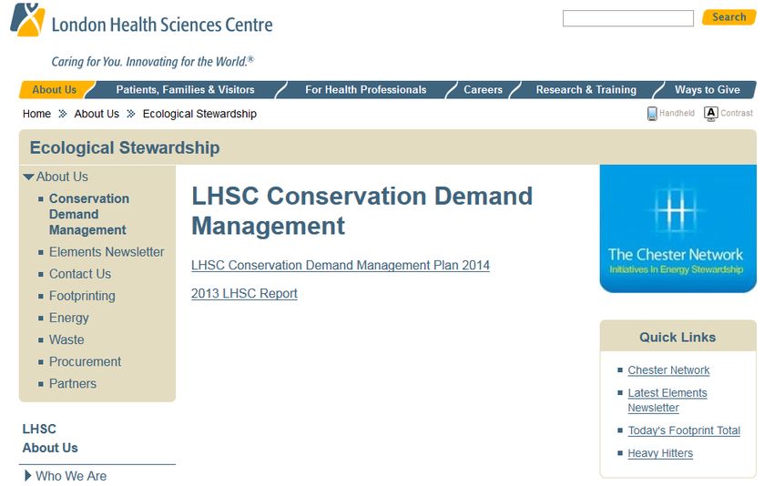Open Patients, Families & Visitors tab
Viewport: 774px width, 486px height.
pyautogui.click(x=185, y=90)
